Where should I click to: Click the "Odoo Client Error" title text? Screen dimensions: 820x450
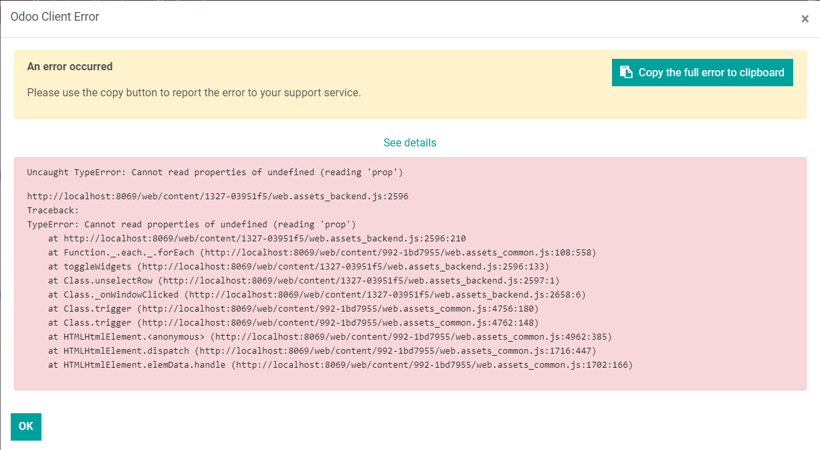click(56, 17)
